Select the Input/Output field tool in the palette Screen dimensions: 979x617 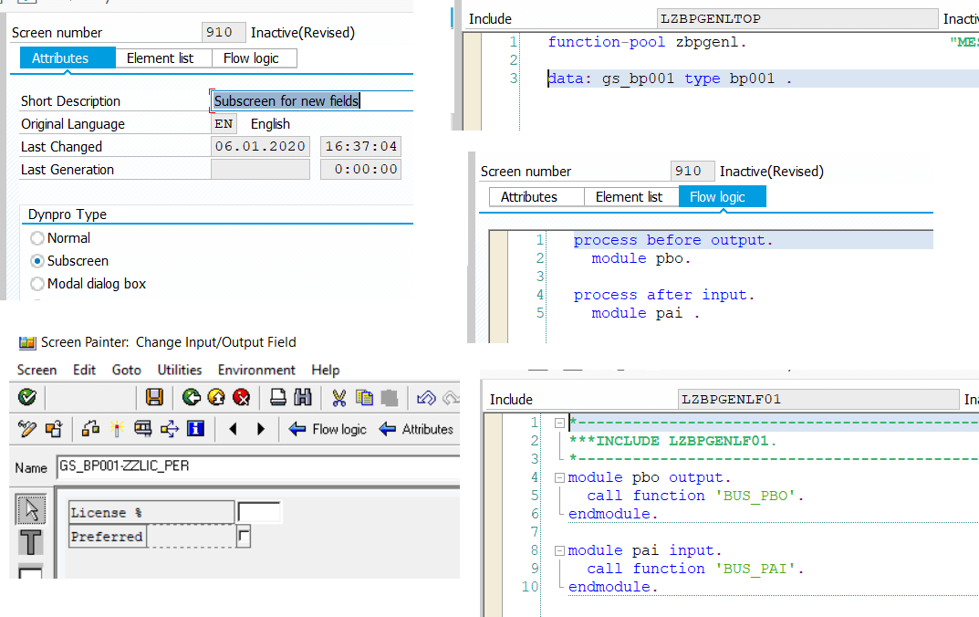(x=30, y=572)
